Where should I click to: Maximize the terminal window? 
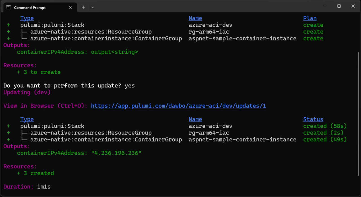[x=339, y=6]
